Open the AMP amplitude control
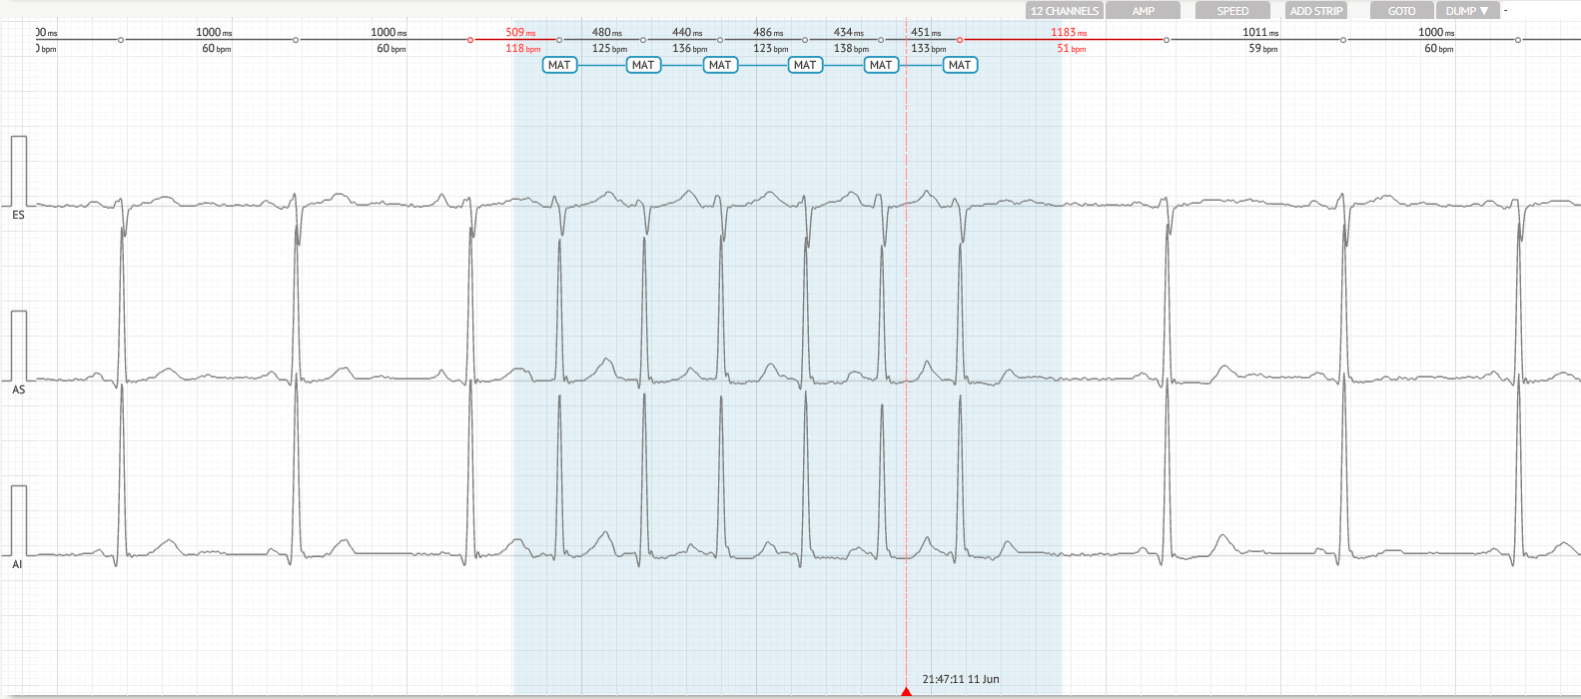The image size is (1581, 699). [x=1143, y=11]
